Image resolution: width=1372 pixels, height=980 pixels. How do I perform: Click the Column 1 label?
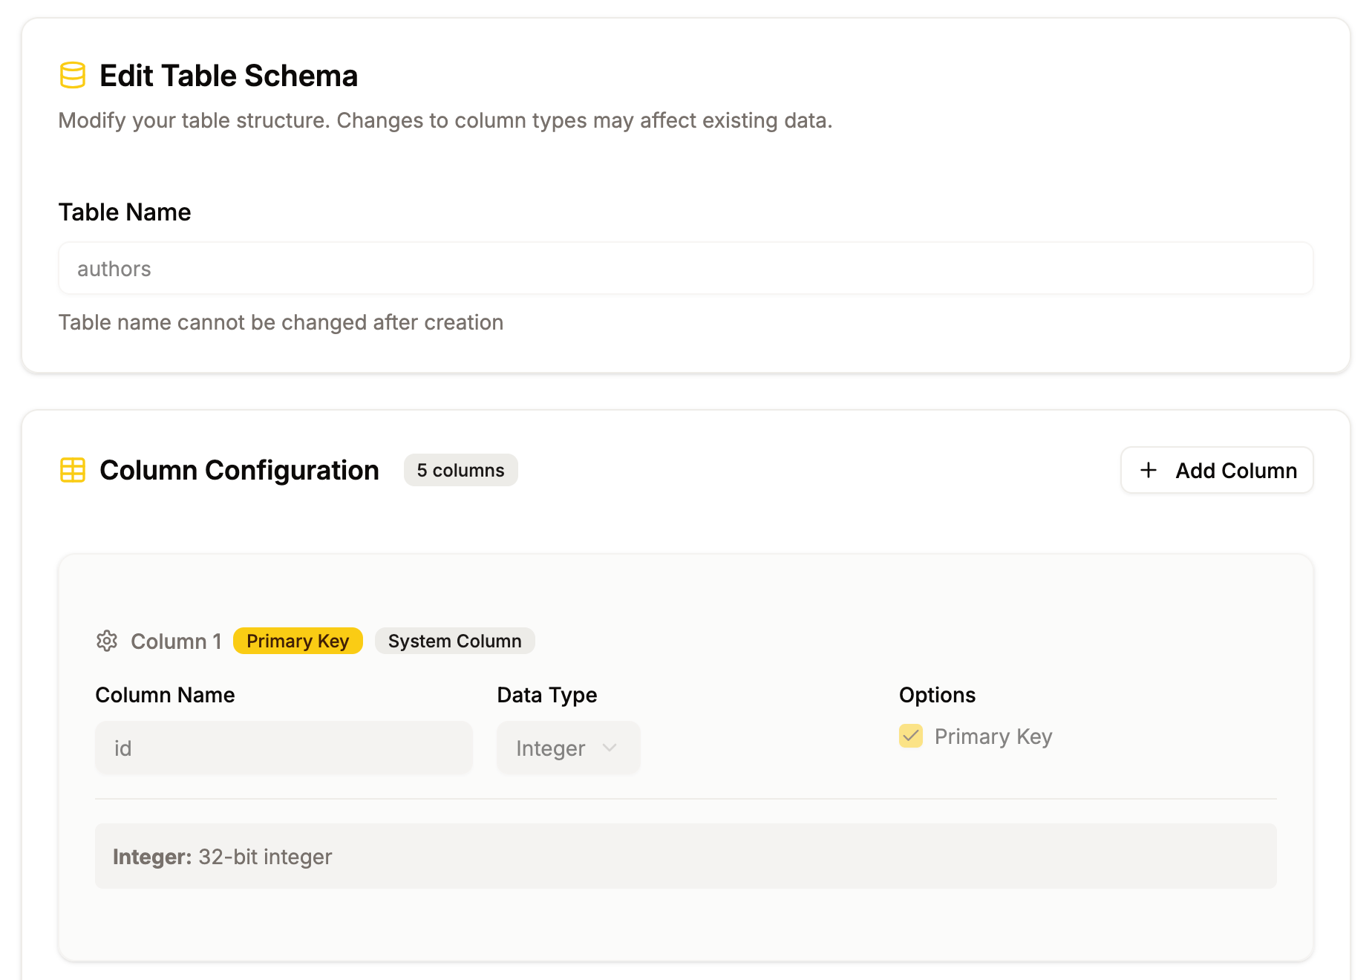[176, 641]
